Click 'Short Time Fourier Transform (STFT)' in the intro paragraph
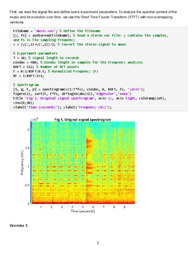This screenshot has height=254, width=196. (110, 17)
